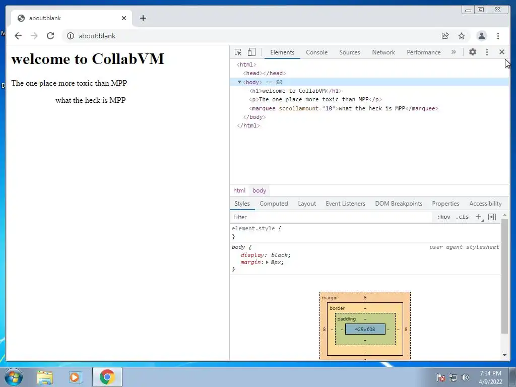Select the h1 welcome to CollabVM node

click(x=295, y=91)
